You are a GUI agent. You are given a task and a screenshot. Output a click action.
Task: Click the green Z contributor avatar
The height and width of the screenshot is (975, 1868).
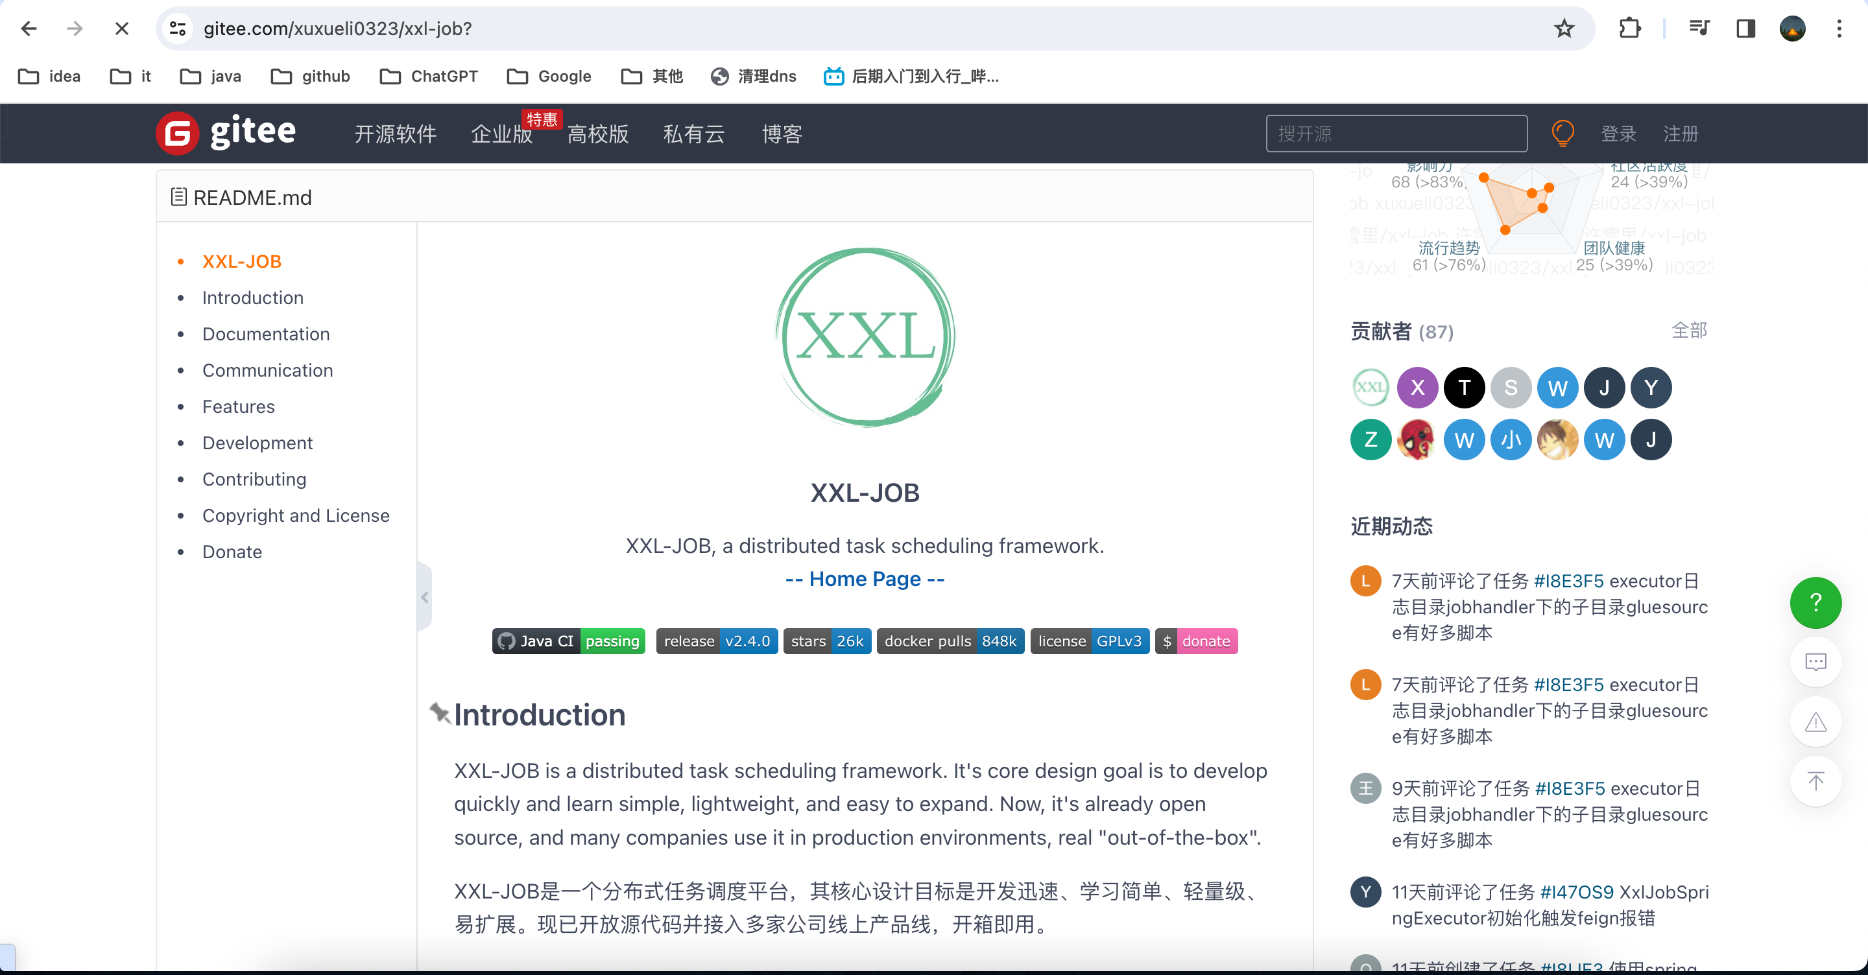pos(1371,440)
